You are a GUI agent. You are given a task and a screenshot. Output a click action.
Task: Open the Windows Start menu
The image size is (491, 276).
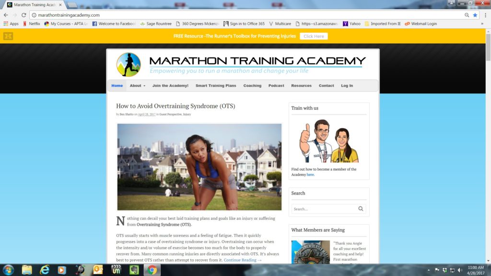[x=9, y=270]
